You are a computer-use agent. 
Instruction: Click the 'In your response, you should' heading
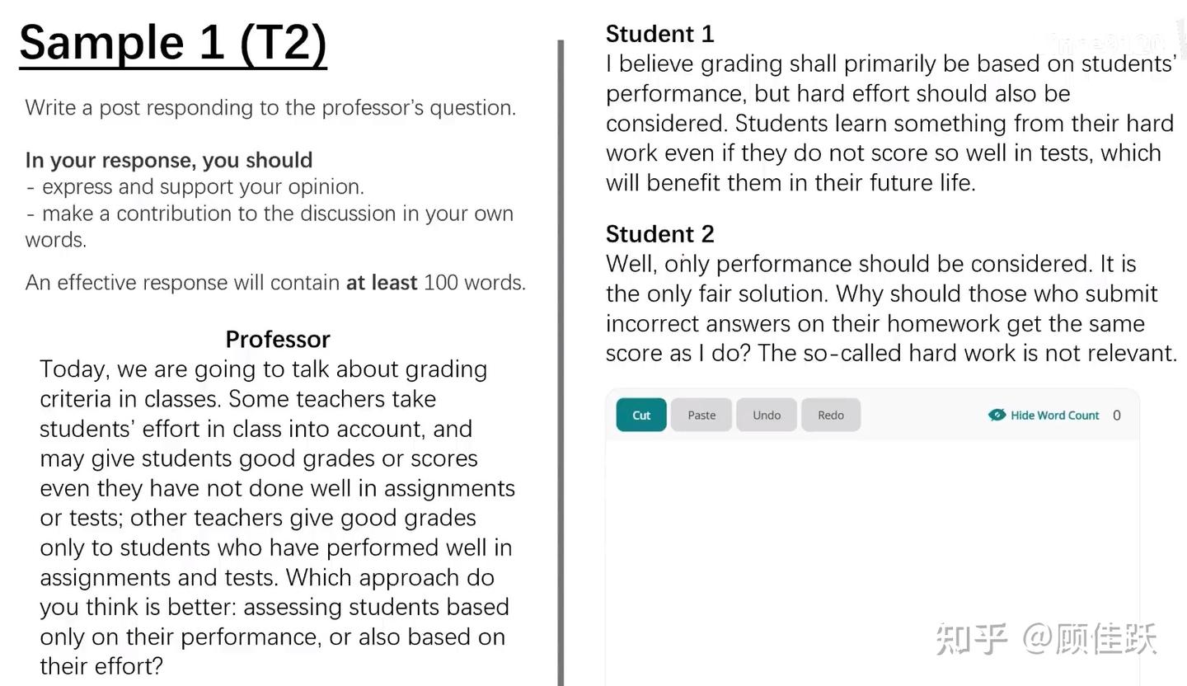pos(169,160)
